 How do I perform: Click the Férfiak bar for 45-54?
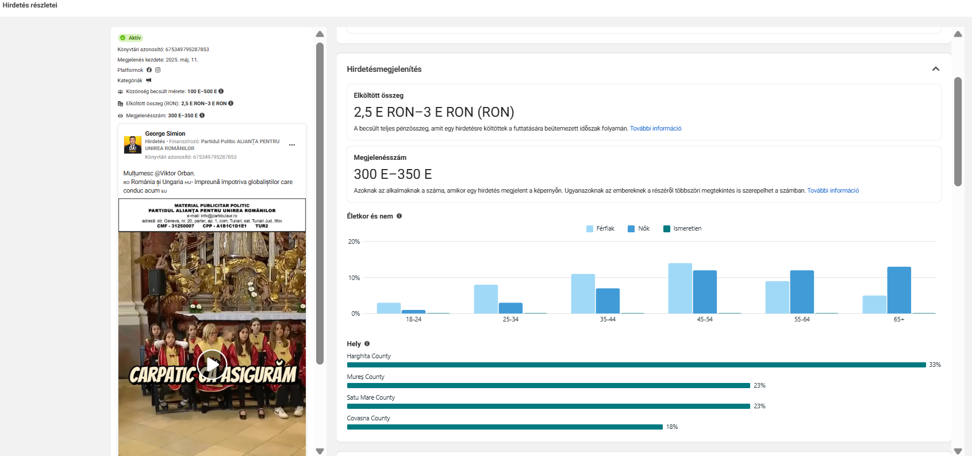[x=680, y=289]
